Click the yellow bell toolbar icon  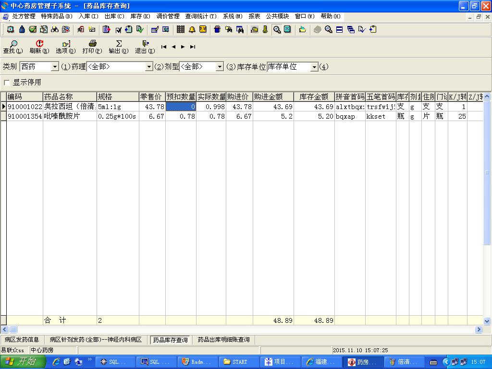(192, 29)
